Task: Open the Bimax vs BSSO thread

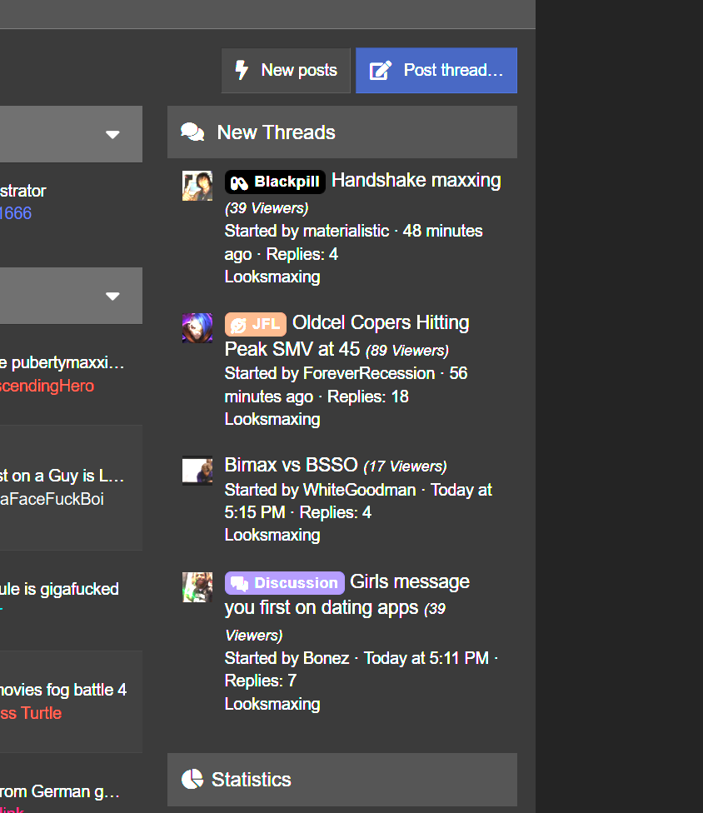Action: [291, 465]
